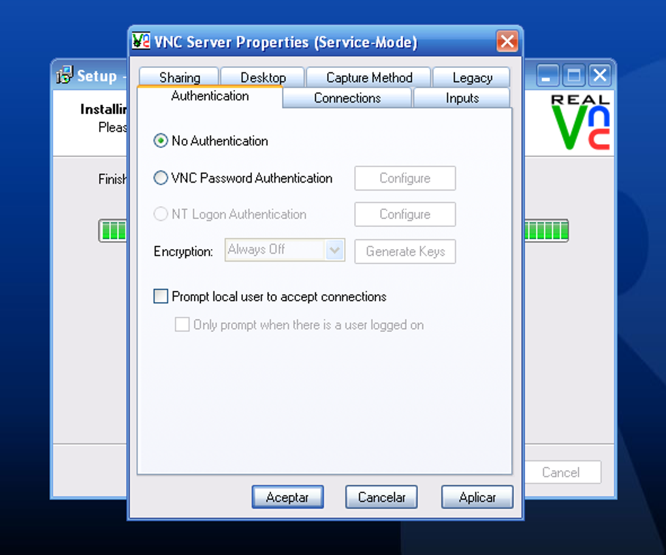
Task: Click the Aceptar button
Action: click(287, 497)
